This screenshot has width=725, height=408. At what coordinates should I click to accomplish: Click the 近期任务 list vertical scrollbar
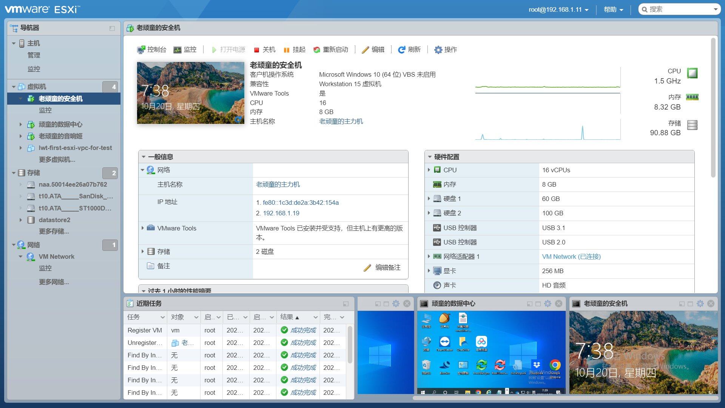[350, 345]
